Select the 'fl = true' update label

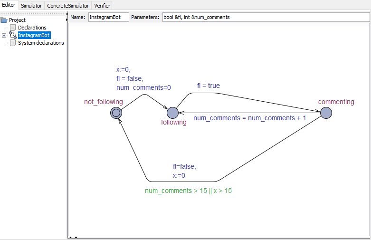click(x=209, y=86)
